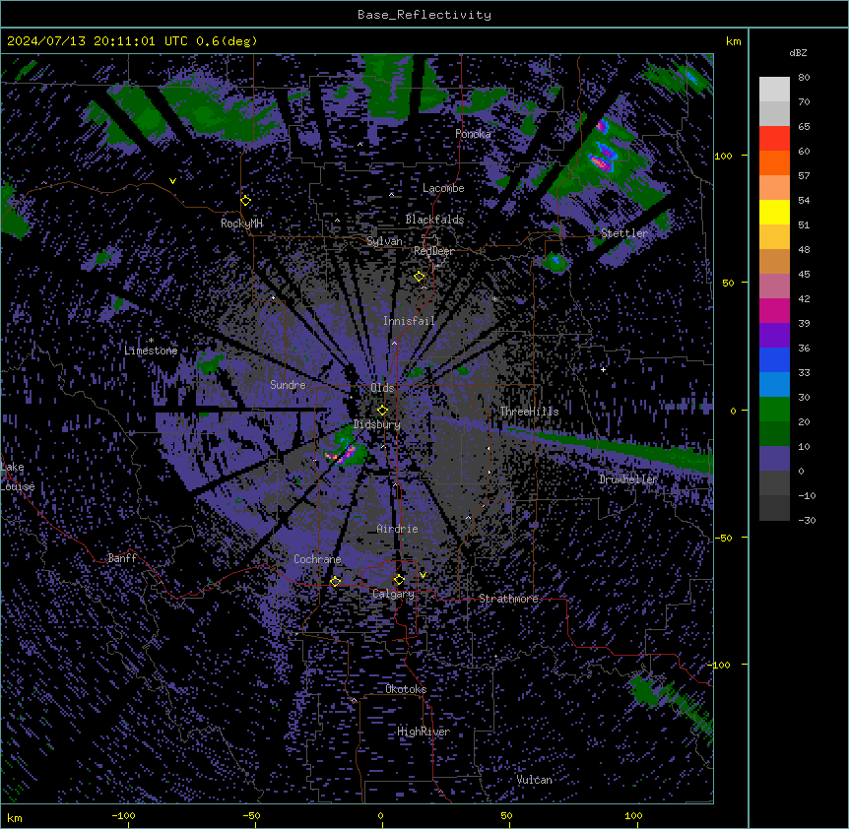Click the Innisfail city label
Image resolution: width=849 pixels, height=829 pixels.
tap(409, 321)
